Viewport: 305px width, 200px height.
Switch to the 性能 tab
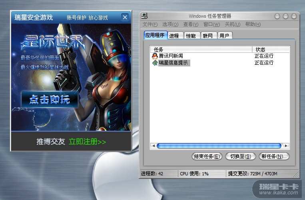tap(192, 36)
